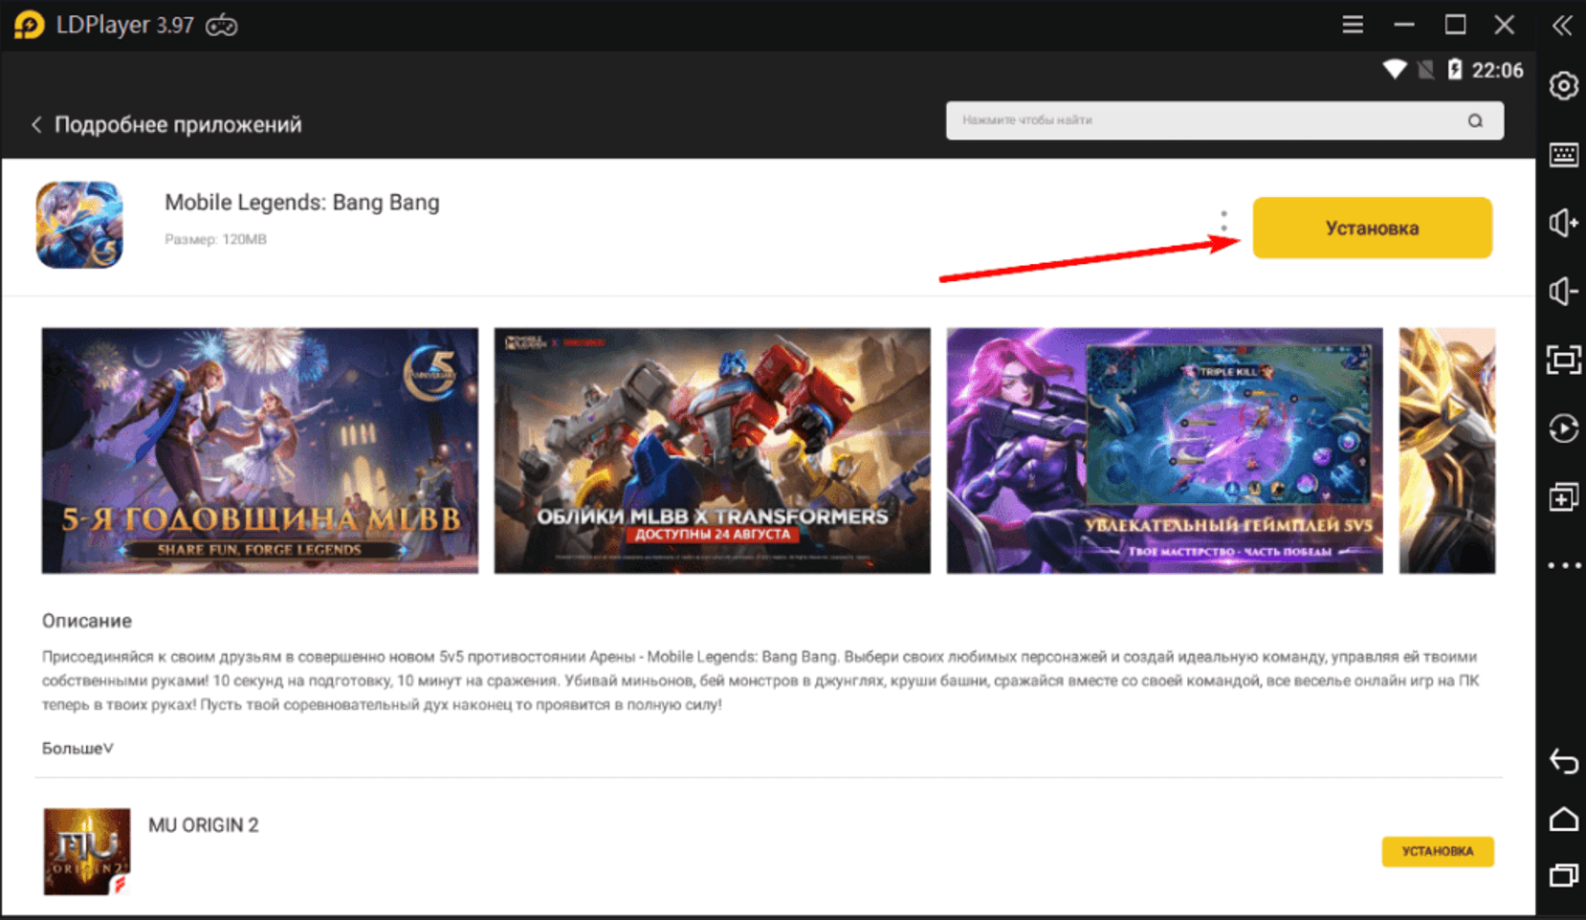Image resolution: width=1586 pixels, height=920 pixels.
Task: Open operation recorder icon in sidebar
Action: [1563, 427]
